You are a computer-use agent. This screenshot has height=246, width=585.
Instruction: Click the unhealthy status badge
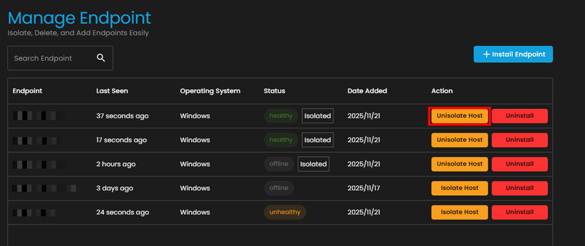point(285,212)
